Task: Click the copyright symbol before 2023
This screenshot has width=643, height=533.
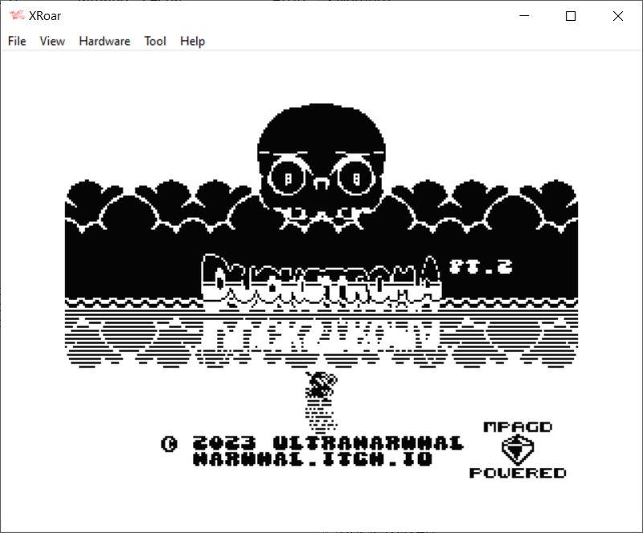Action: coord(169,444)
